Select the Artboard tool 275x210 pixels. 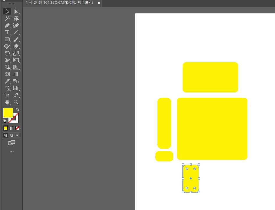(7, 95)
